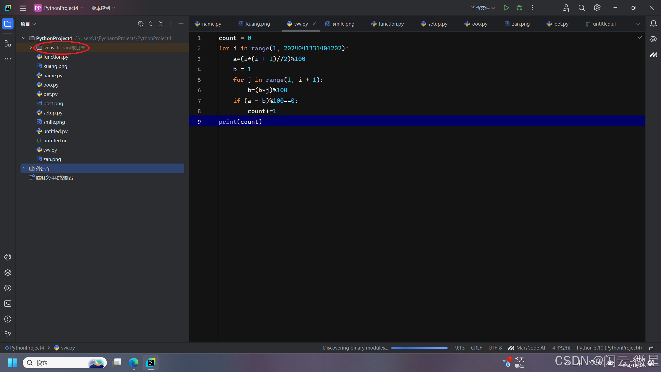Open the 版本控制 dropdown menu
The height and width of the screenshot is (372, 661).
click(x=103, y=8)
